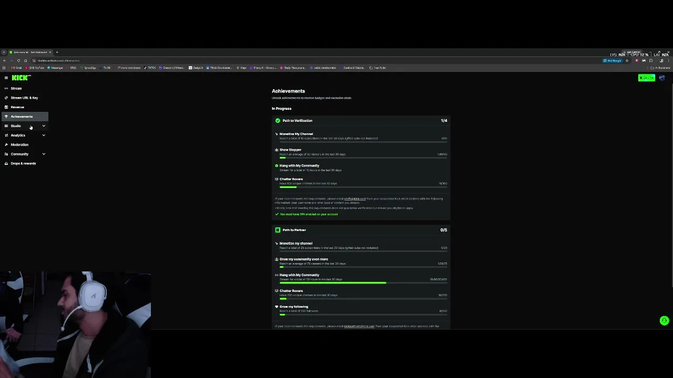Click the "Show Stopper" achievement title

click(x=291, y=150)
